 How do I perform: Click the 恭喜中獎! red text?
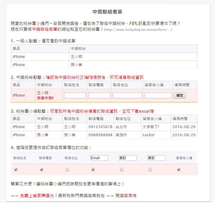[45, 98]
